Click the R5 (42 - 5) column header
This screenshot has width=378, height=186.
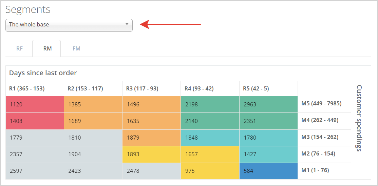[x=256, y=89]
